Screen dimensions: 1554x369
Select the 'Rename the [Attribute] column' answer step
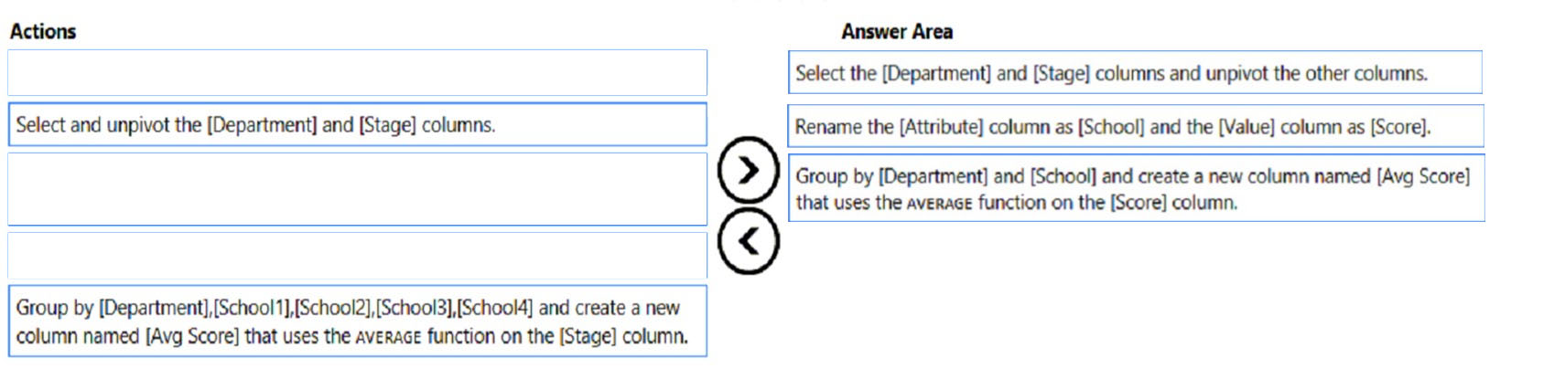[x=1135, y=126]
